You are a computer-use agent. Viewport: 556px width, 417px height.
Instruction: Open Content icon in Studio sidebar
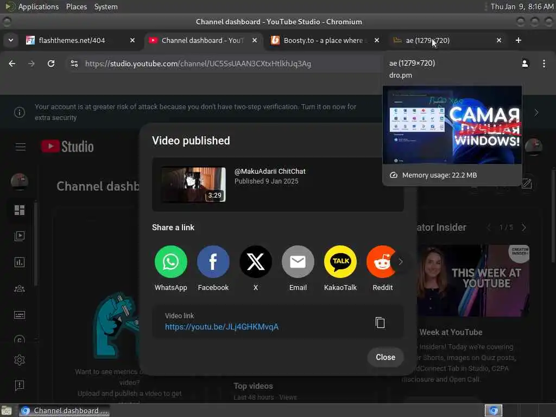tap(20, 236)
